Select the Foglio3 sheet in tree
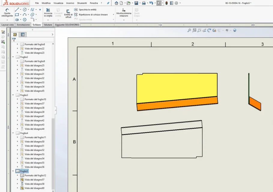Viewport: 273px width, 192px height. click(24, 95)
